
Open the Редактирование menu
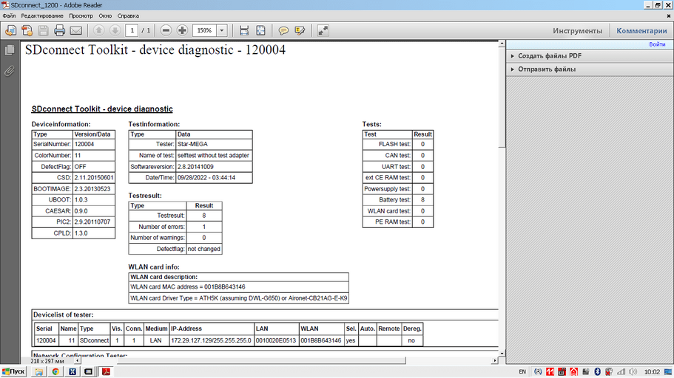click(x=42, y=16)
